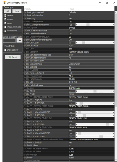Screen dimensions: 117x162
Task: Select E7-pilot-MetadataEnabled property row
Action: click(x=46, y=85)
